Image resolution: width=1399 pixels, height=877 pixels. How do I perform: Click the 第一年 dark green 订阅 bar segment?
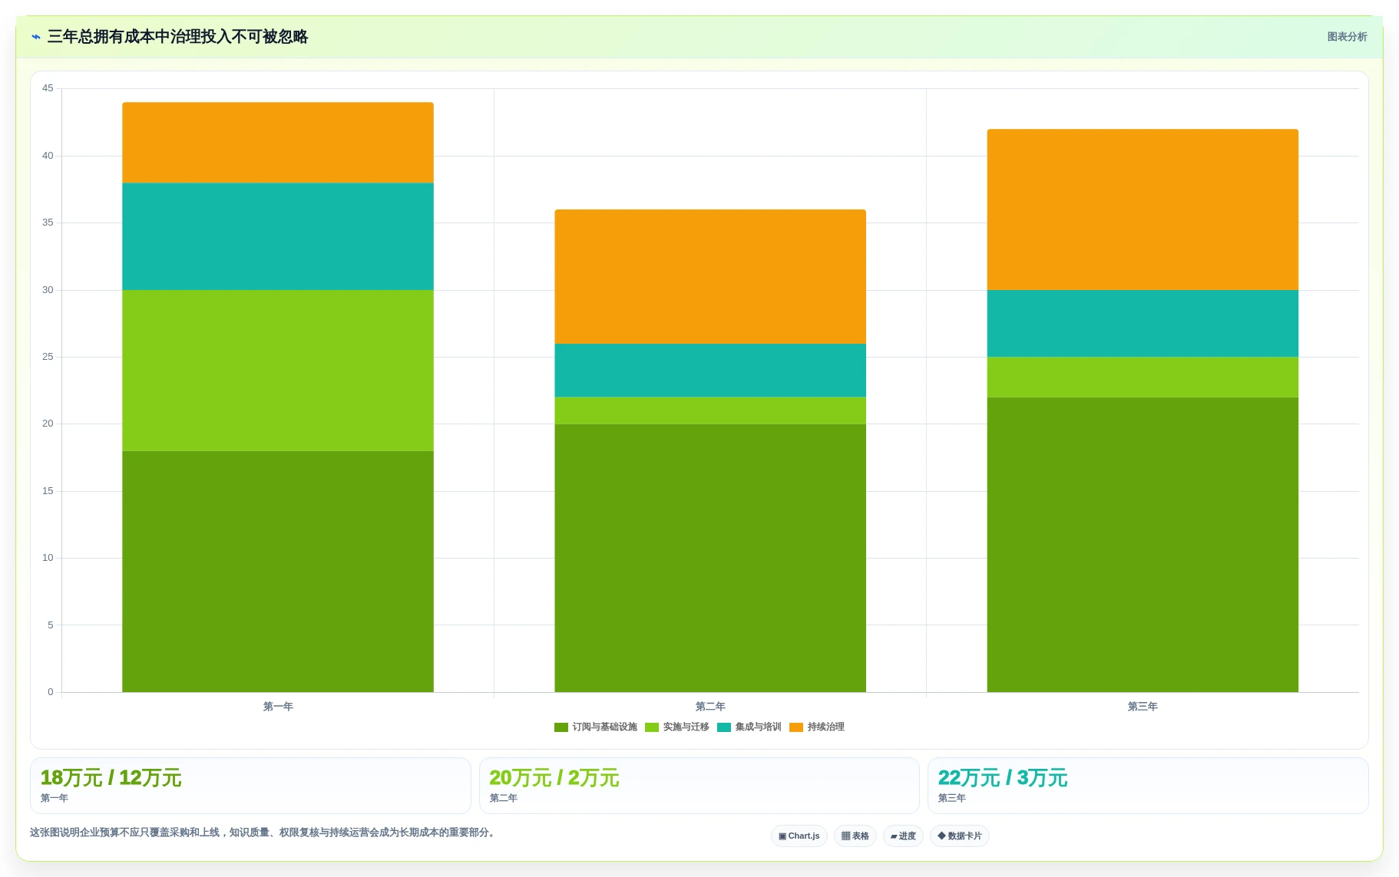click(x=278, y=572)
